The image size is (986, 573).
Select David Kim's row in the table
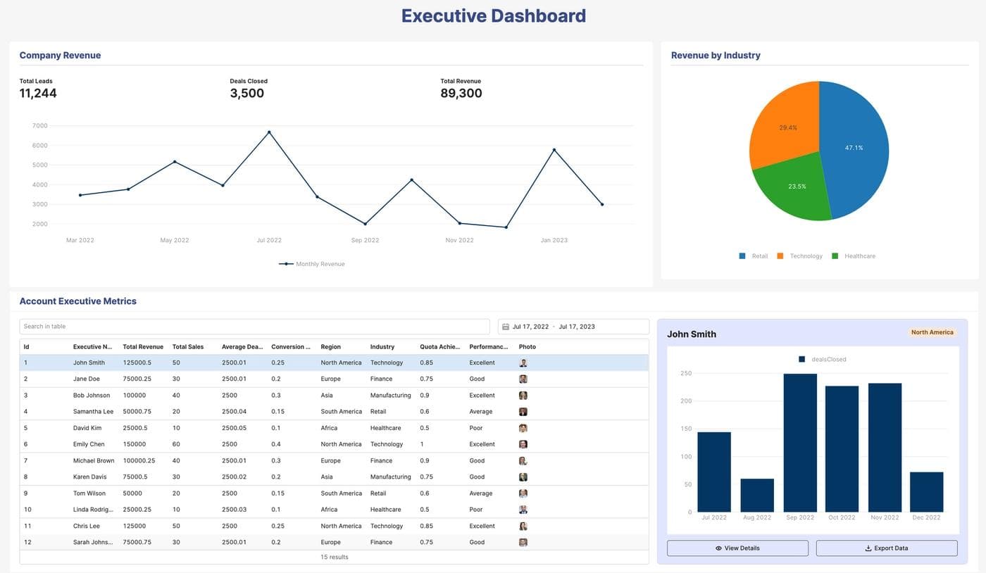[211, 427]
